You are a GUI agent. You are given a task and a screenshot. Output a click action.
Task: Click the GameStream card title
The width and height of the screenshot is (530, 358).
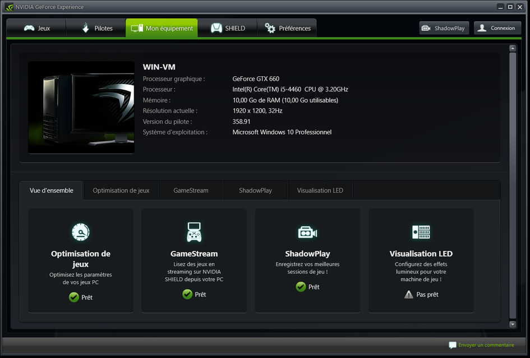(194, 254)
